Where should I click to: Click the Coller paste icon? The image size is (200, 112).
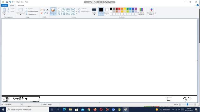coord(4,10)
